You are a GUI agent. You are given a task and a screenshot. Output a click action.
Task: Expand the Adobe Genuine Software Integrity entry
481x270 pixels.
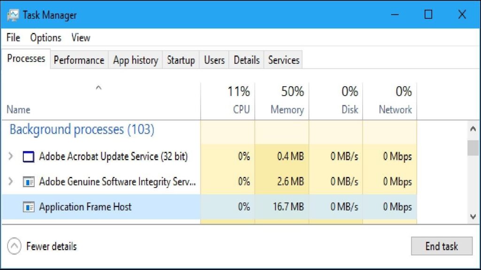(x=11, y=182)
